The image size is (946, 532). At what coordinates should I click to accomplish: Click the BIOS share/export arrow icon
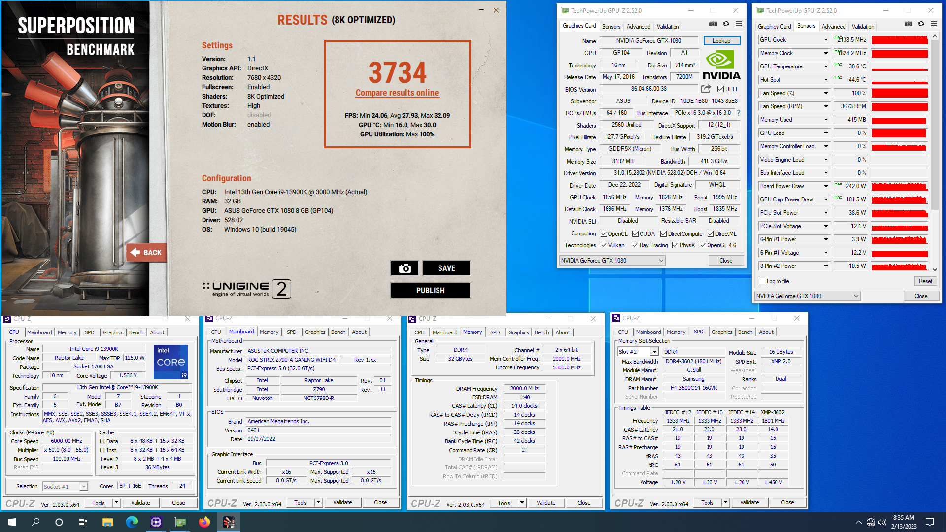[x=706, y=89]
